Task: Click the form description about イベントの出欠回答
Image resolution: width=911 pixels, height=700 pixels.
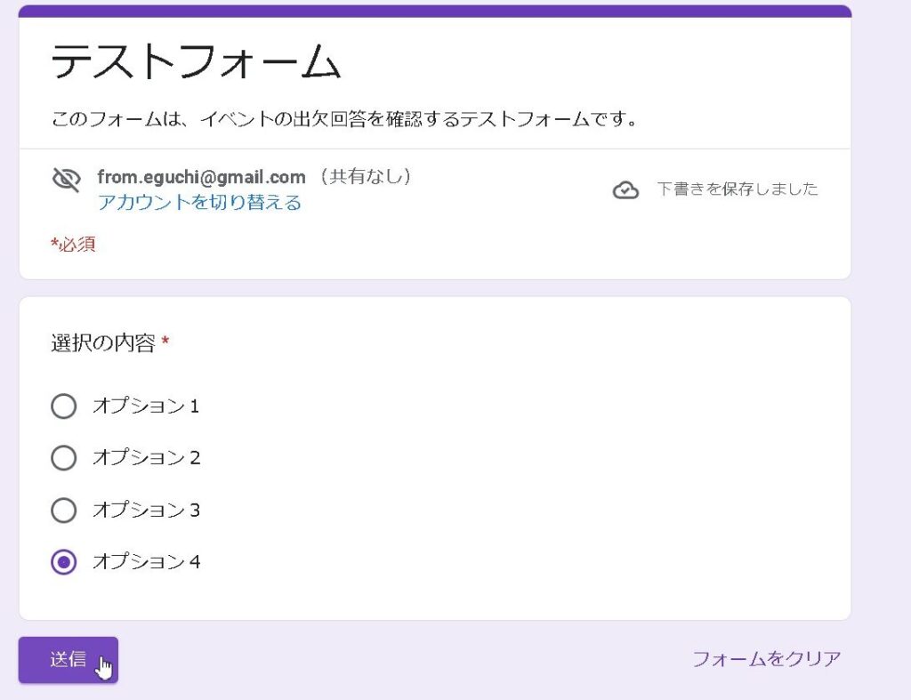Action: click(345, 118)
